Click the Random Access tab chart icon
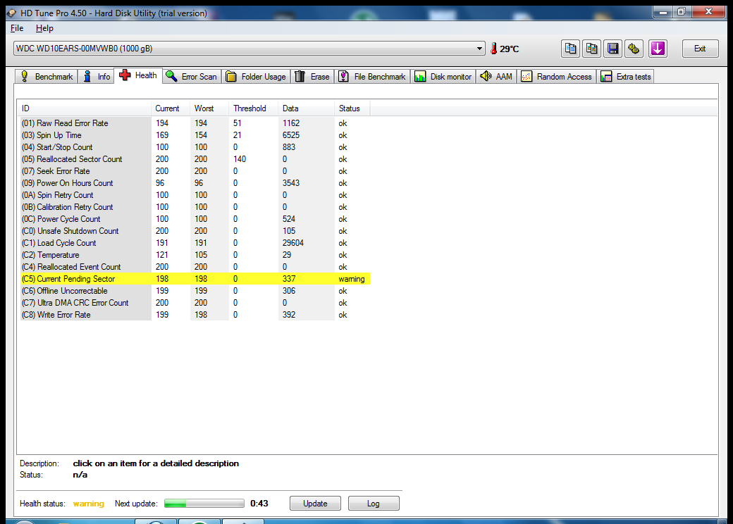Image resolution: width=733 pixels, height=524 pixels. coord(526,77)
